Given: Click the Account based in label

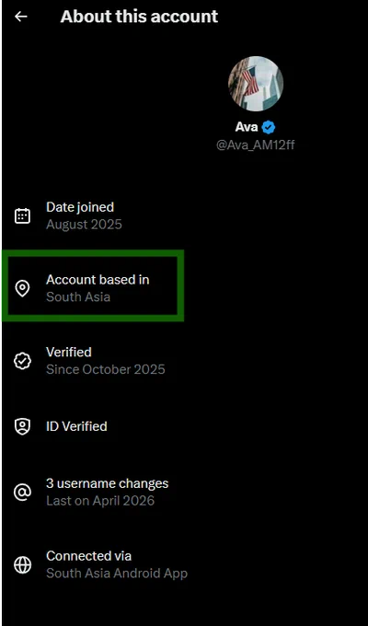Looking at the screenshot, I should [x=98, y=280].
